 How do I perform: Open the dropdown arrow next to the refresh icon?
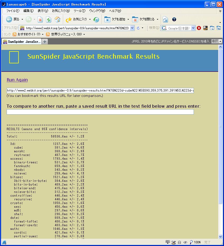tap(143, 28)
